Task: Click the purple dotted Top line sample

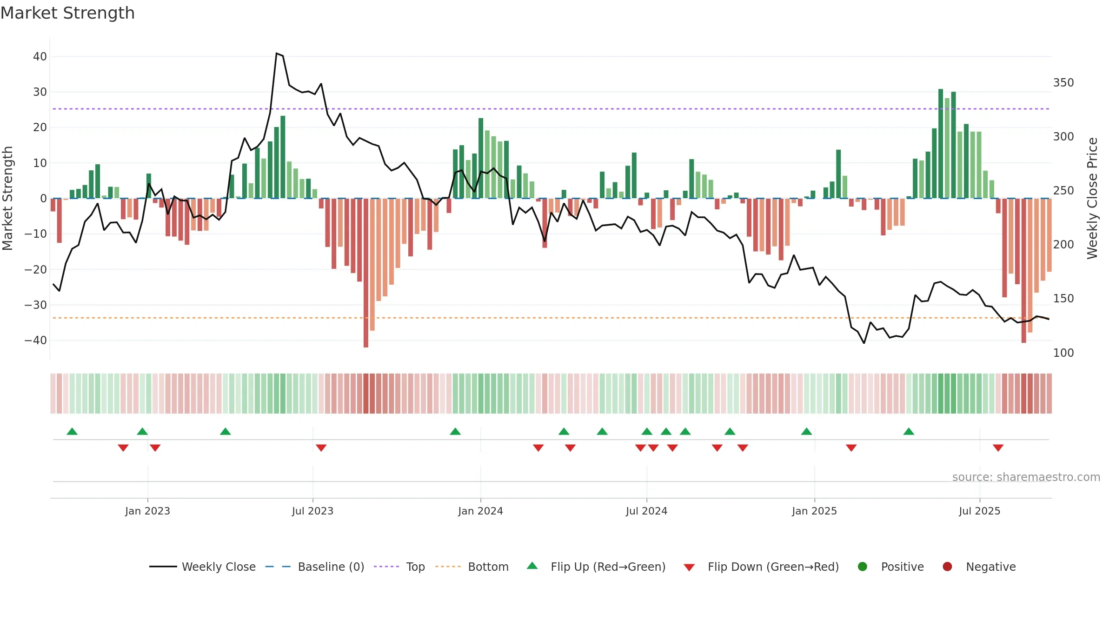Action: [x=386, y=567]
